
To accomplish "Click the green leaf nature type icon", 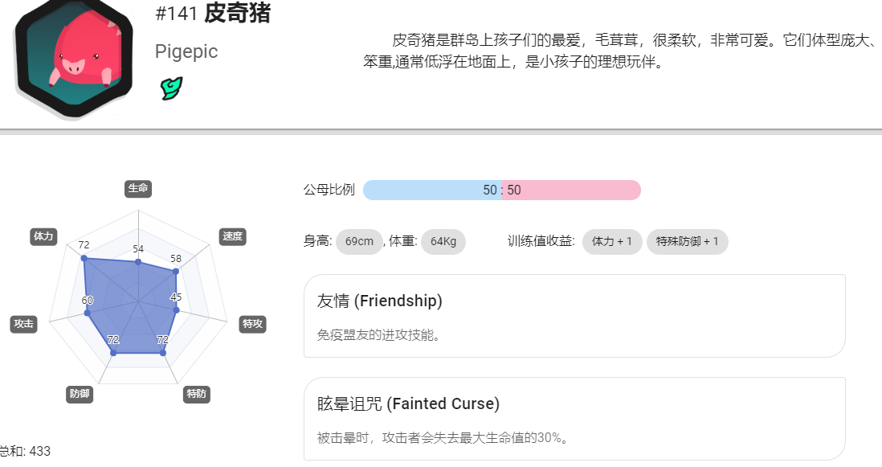I will coord(172,88).
